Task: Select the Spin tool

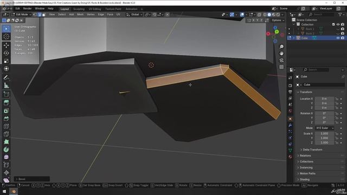Action: (x=6, y=149)
